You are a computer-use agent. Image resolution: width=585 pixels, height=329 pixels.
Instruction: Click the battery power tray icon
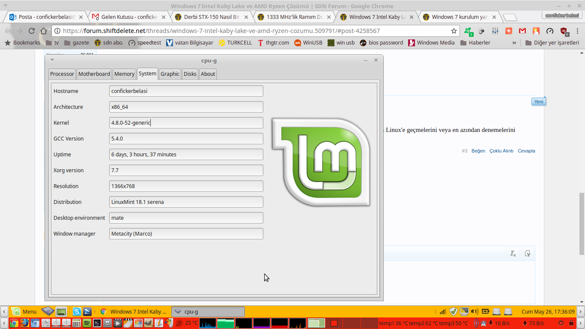485,311
